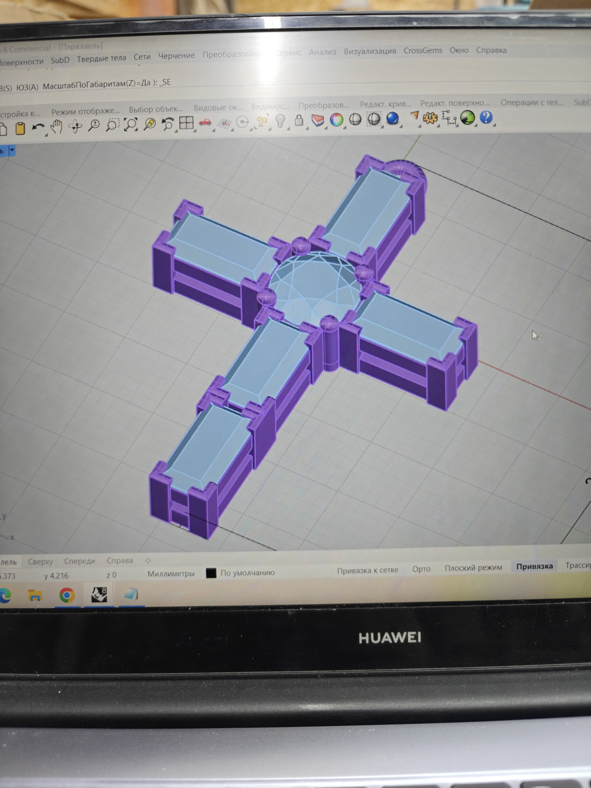Activate the Rotate view tool
The height and width of the screenshot is (788, 591).
click(x=75, y=126)
